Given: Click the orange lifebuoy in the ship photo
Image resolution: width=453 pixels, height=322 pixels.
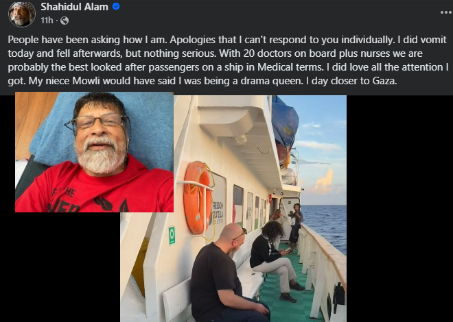Looking at the screenshot, I should pos(198,198).
